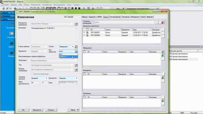Expand the RFC-000098 row
203x114 pixels.
coord(84,35)
